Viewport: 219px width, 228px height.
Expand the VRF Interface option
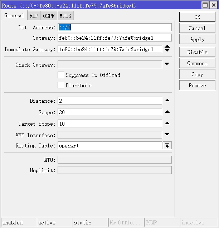point(167,134)
